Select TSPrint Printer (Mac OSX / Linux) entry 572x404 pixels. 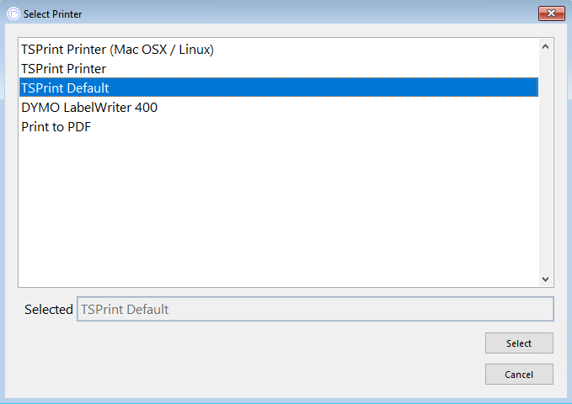pos(279,49)
